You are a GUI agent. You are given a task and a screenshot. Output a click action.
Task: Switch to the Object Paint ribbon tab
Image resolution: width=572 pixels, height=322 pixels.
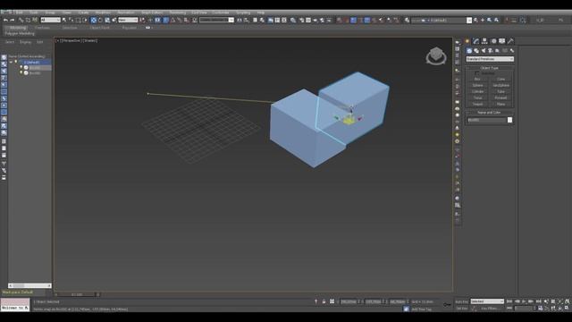coord(99,28)
